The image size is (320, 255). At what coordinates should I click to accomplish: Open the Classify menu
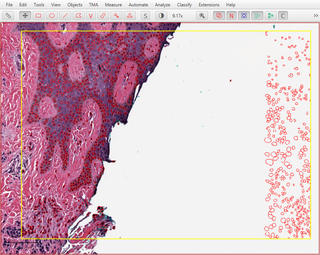point(184,5)
